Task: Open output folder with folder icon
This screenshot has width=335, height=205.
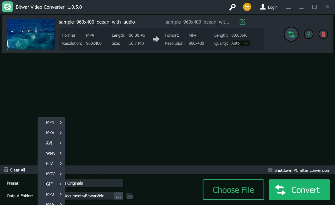Action: [130, 196]
